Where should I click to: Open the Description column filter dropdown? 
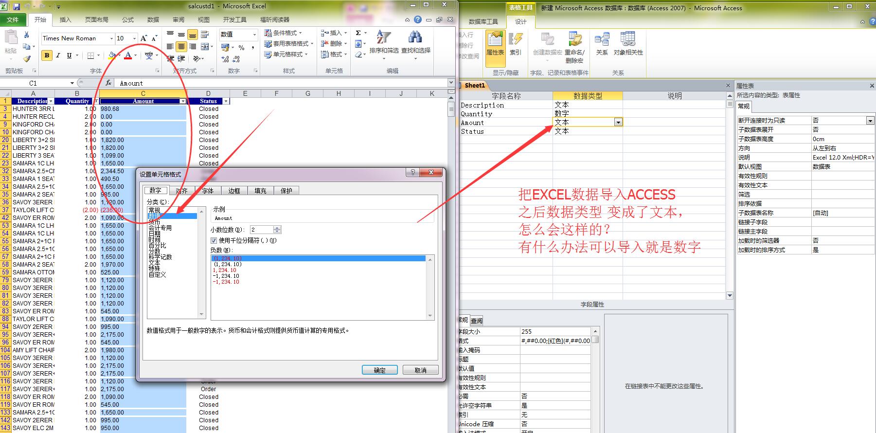[51, 101]
